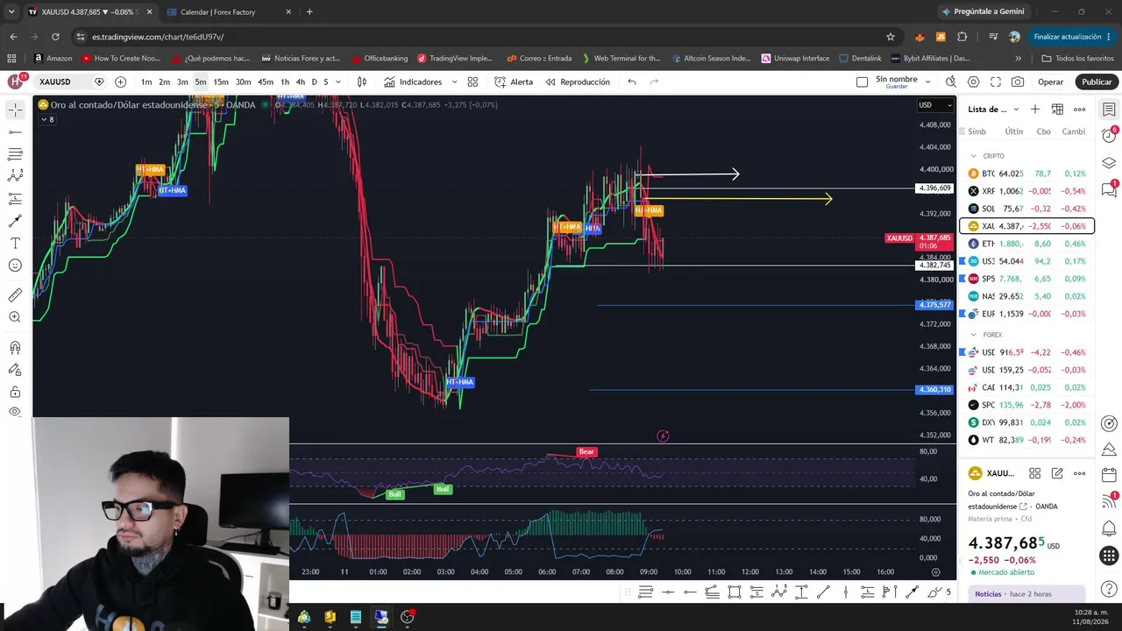Image resolution: width=1122 pixels, height=631 pixels.
Task: Click the Publicar button
Action: tap(1097, 82)
